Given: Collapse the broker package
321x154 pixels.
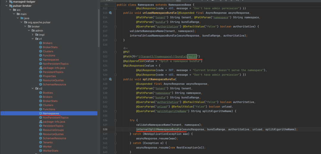Looking at the screenshot, I should [25, 26].
